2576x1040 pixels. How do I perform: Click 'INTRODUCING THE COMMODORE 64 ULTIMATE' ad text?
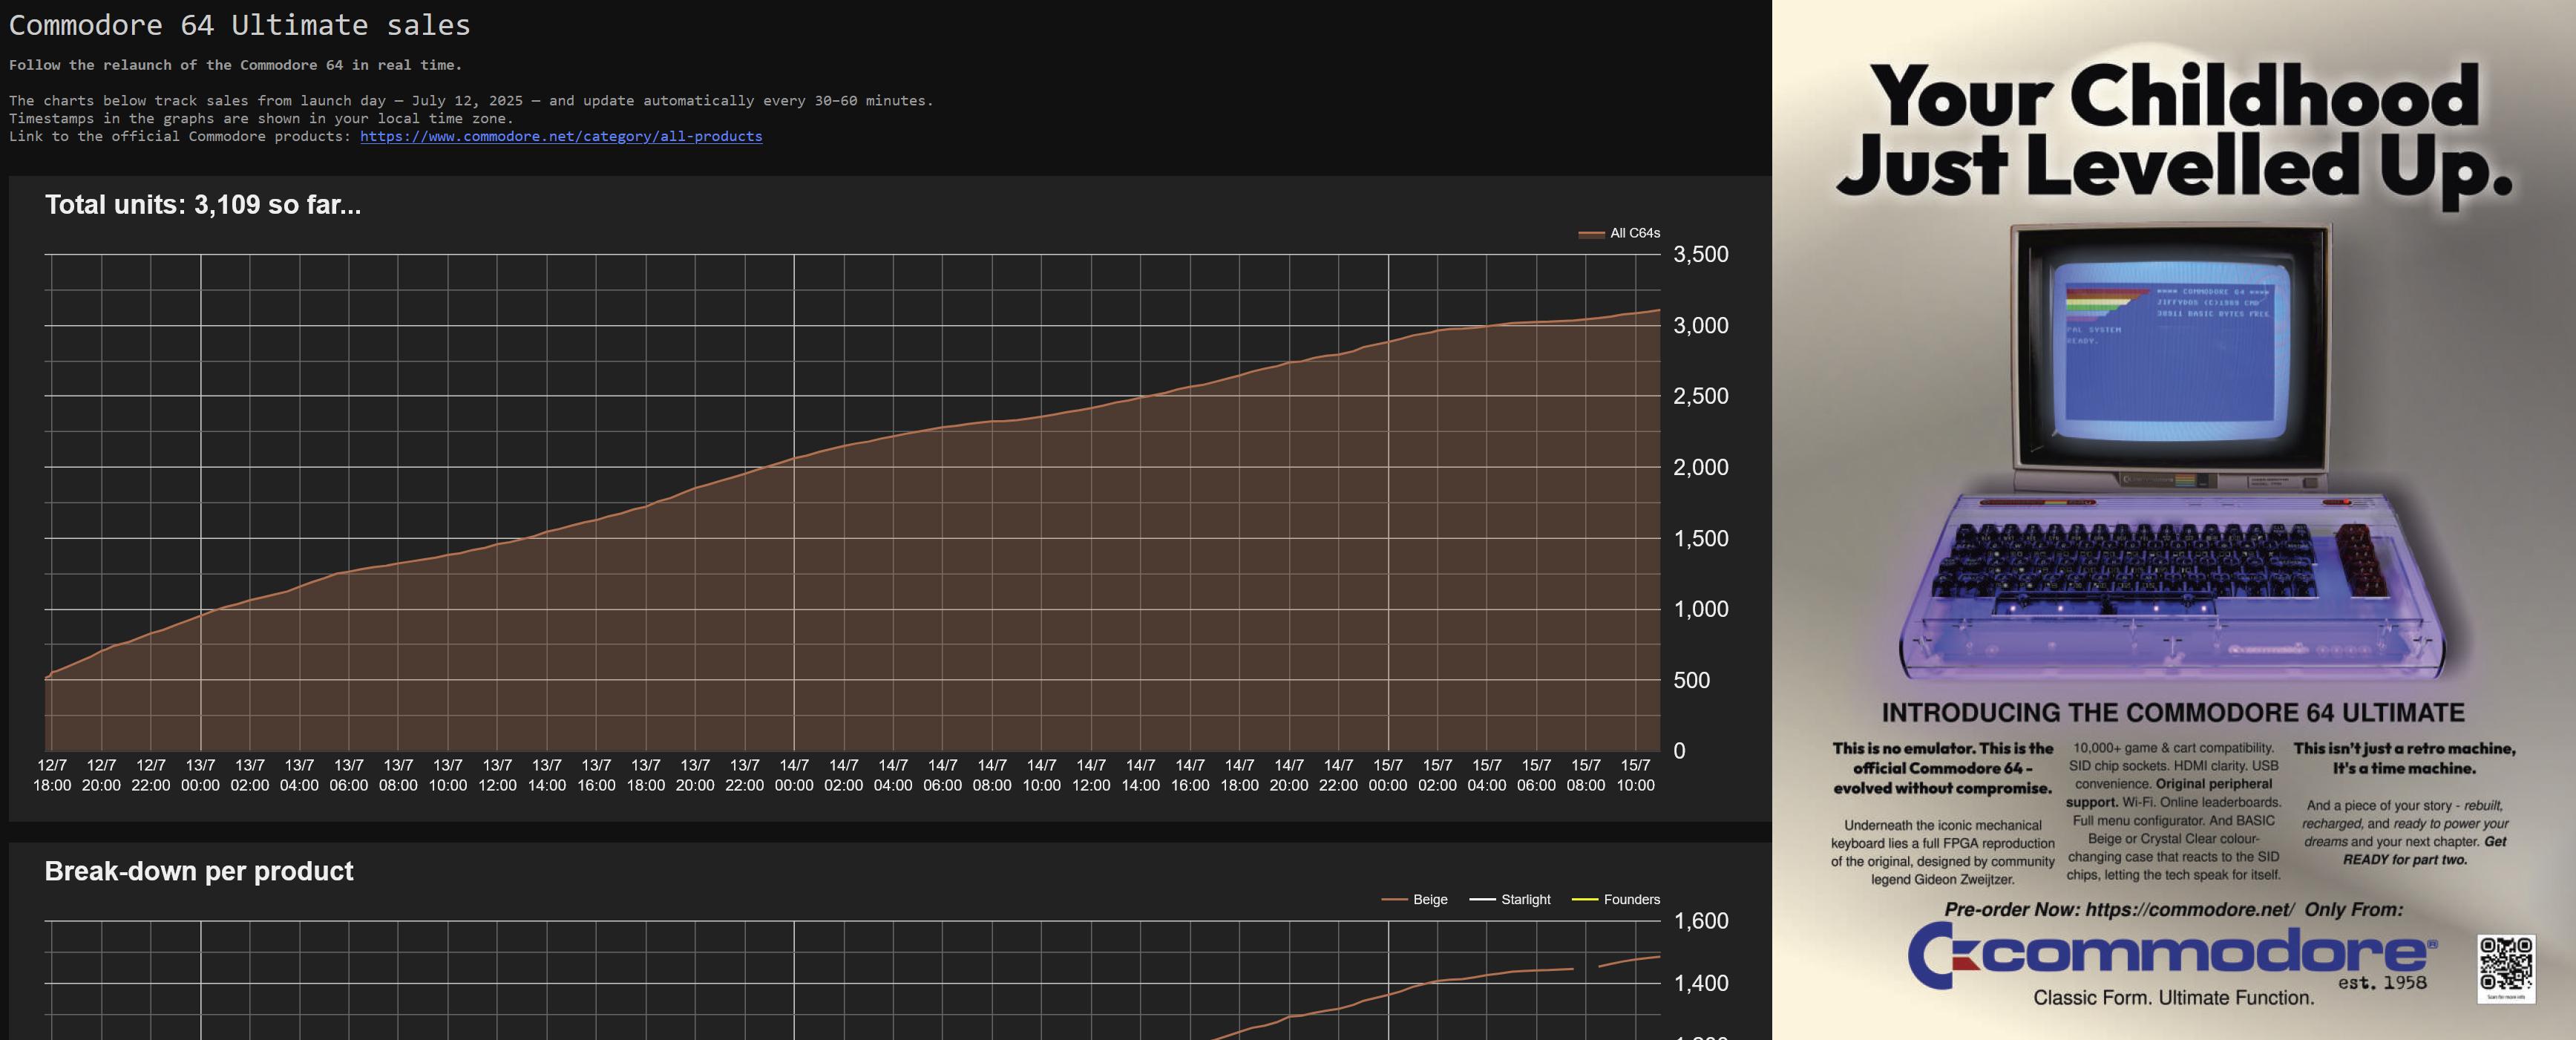pyautogui.click(x=2173, y=713)
